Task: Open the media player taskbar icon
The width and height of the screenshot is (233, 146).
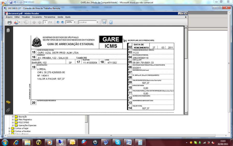Action: click(50, 142)
